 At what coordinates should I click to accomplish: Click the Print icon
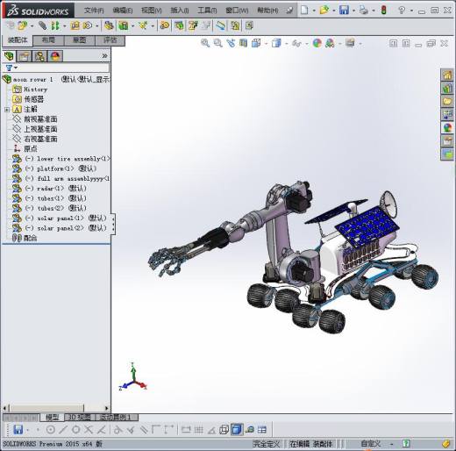(x=364, y=11)
